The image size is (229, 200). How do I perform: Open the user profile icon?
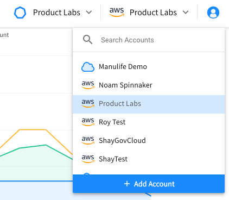[x=213, y=12]
